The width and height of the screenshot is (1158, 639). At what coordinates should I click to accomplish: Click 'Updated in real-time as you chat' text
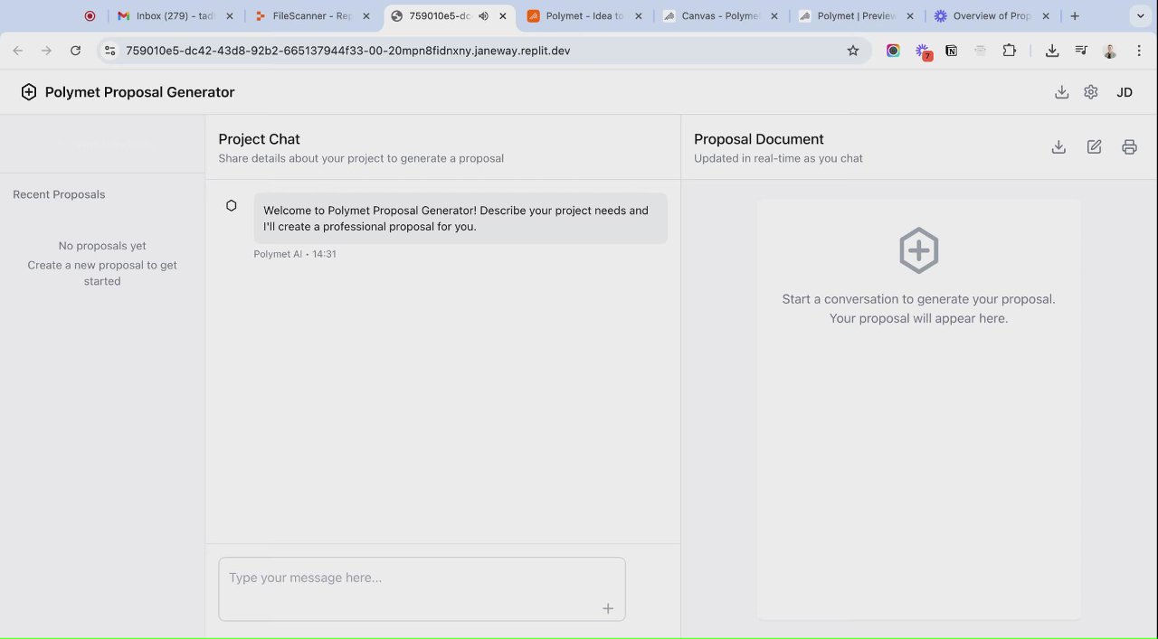(778, 158)
